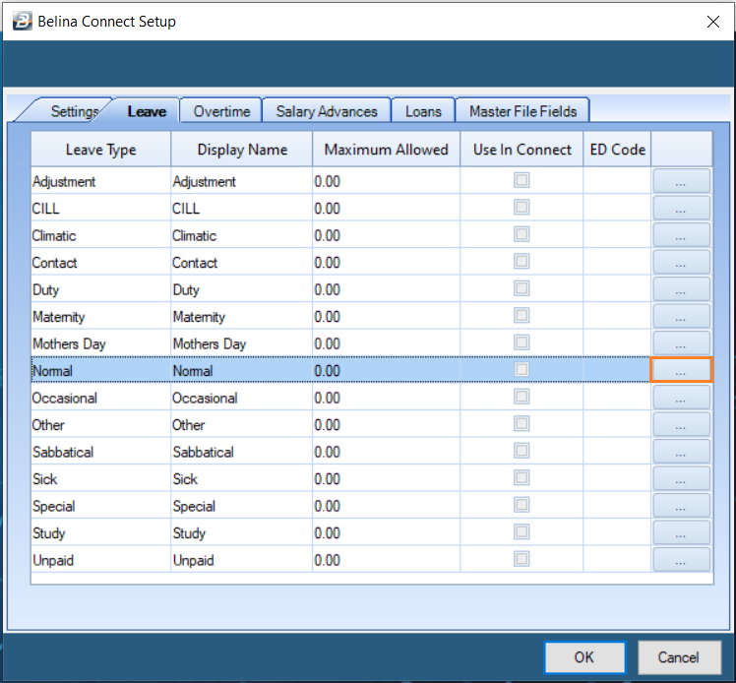Viewport: 736px width, 683px height.
Task: Select the Unpaid leave type cell
Action: click(101, 560)
